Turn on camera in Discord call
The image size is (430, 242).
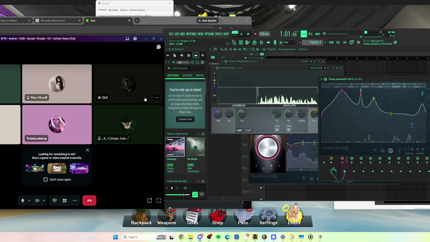tap(37, 201)
